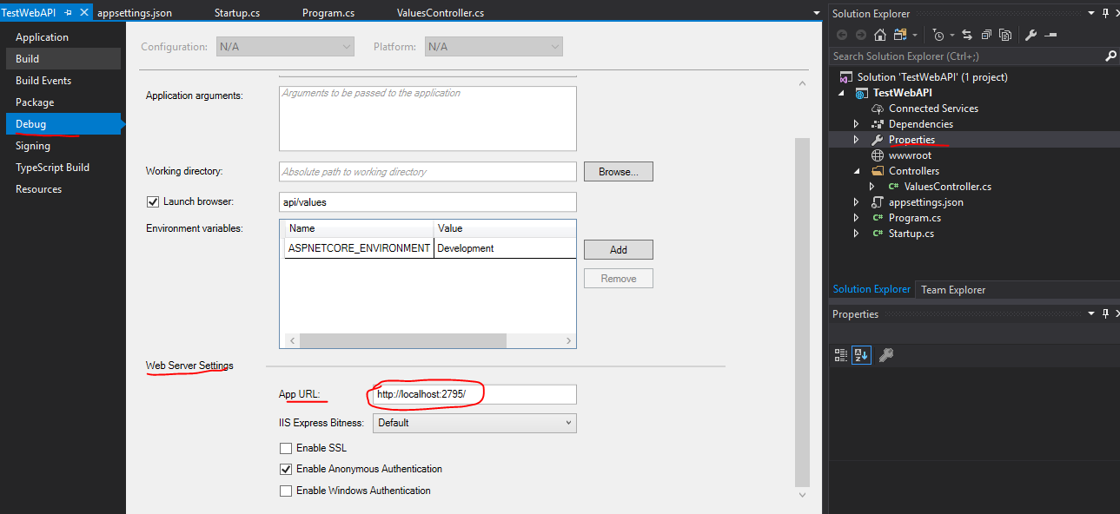Enable the SSL checkbox
1120x514 pixels.
pyautogui.click(x=286, y=447)
